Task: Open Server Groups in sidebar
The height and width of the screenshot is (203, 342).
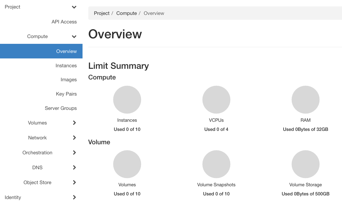Action: [61, 108]
